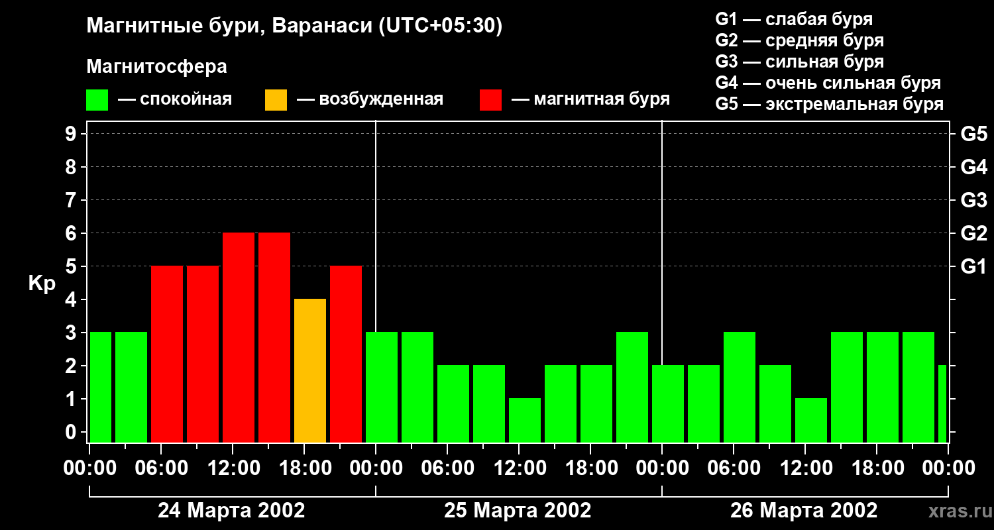Click the last red Kp 5 bar before midnight on 24 March
The width and height of the screenshot is (994, 530).
(346, 354)
